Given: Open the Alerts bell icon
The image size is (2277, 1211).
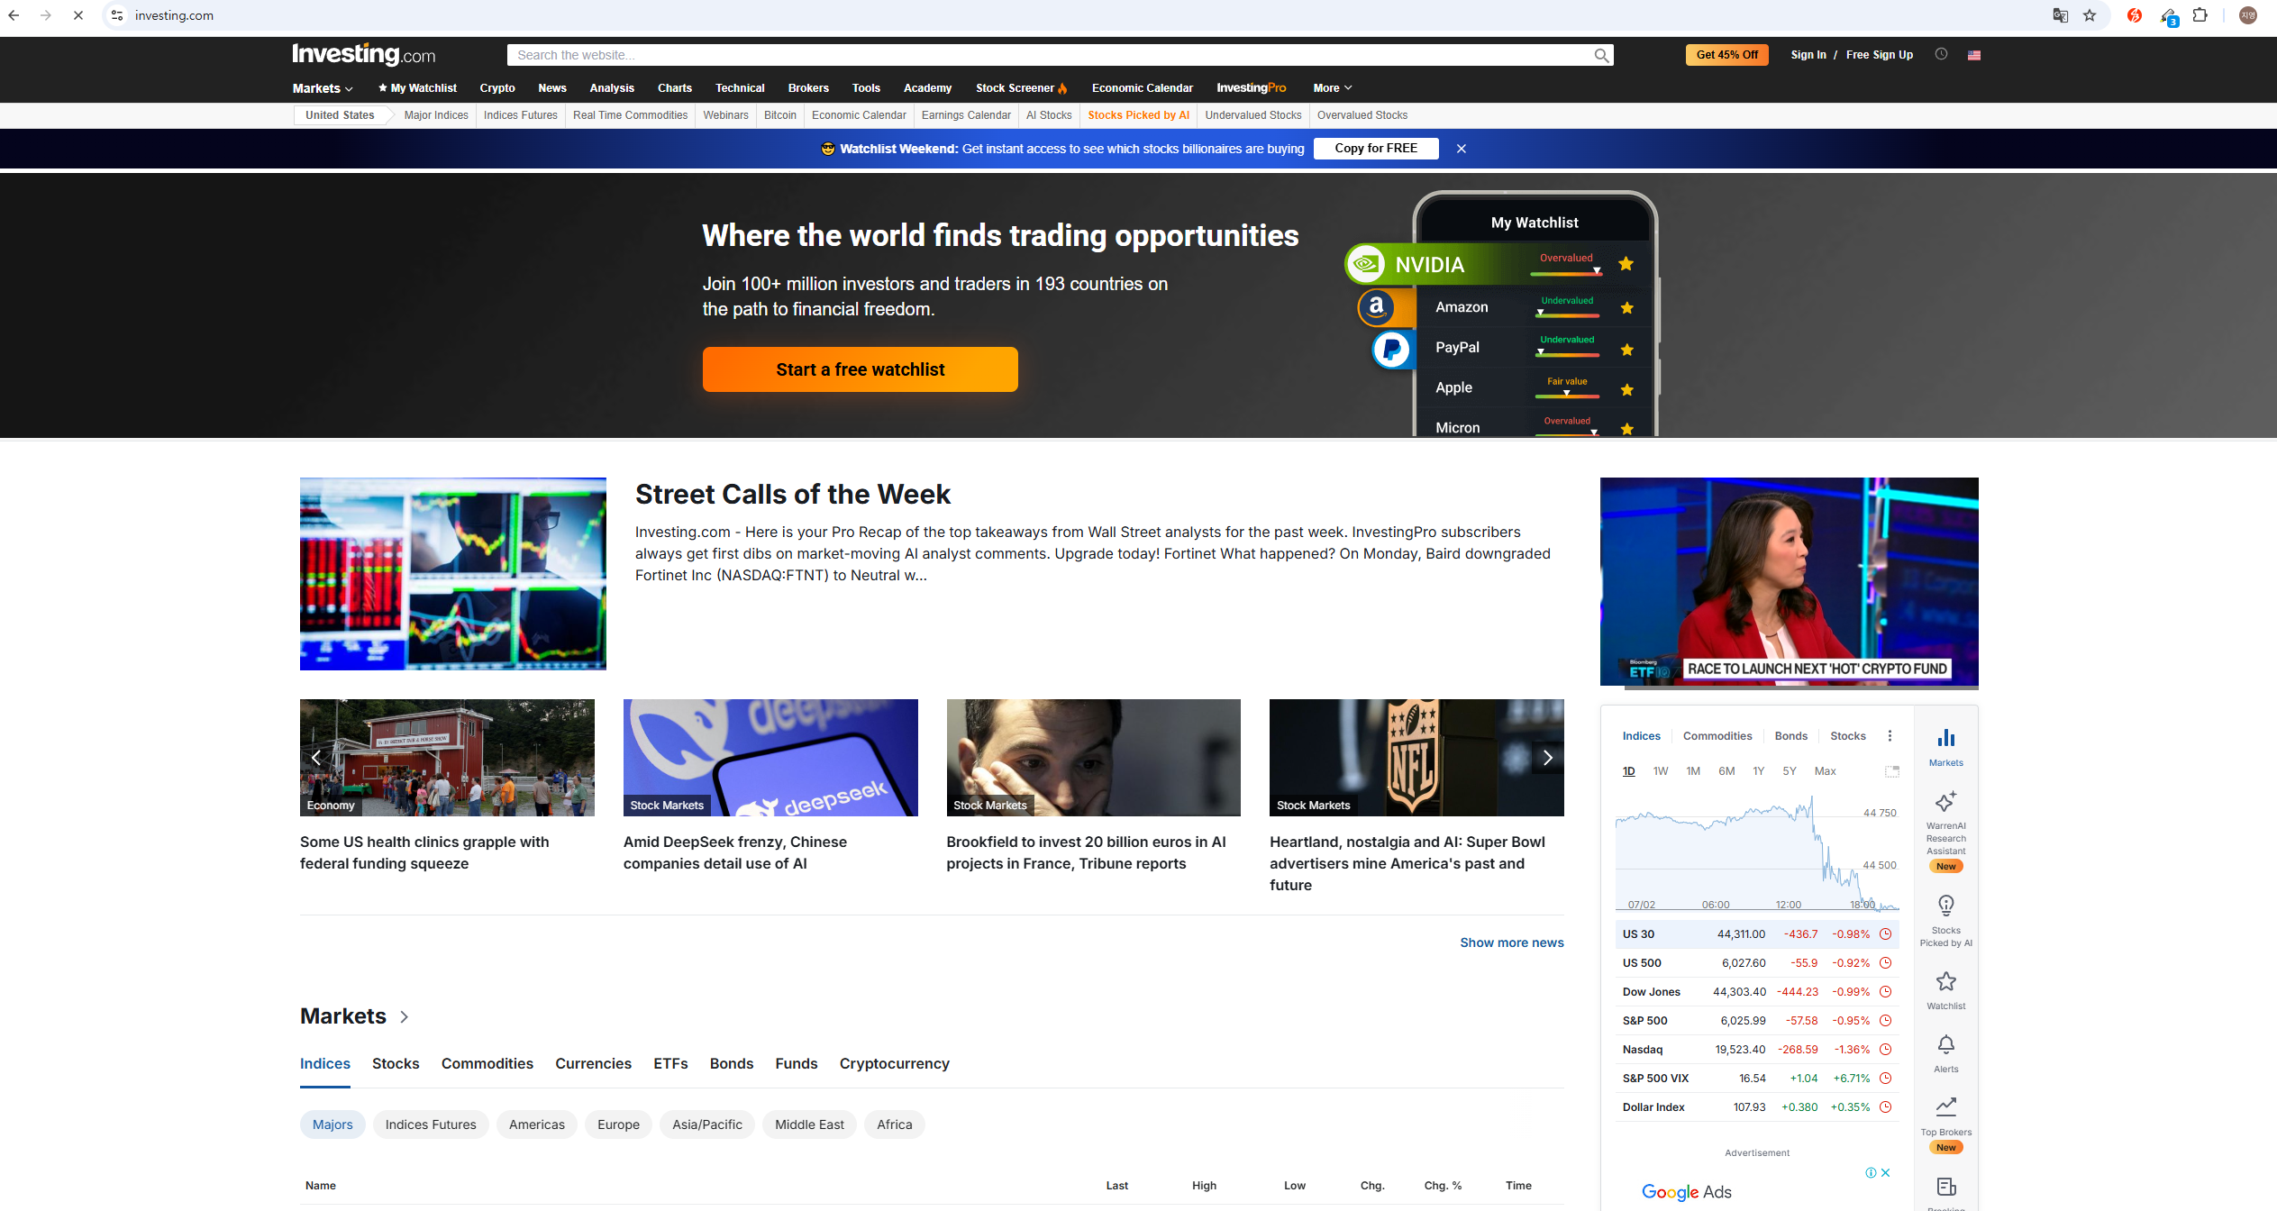Looking at the screenshot, I should [1946, 1044].
